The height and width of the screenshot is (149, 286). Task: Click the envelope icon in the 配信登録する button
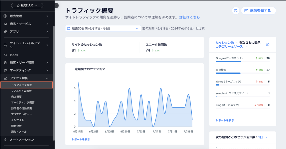[246, 11]
